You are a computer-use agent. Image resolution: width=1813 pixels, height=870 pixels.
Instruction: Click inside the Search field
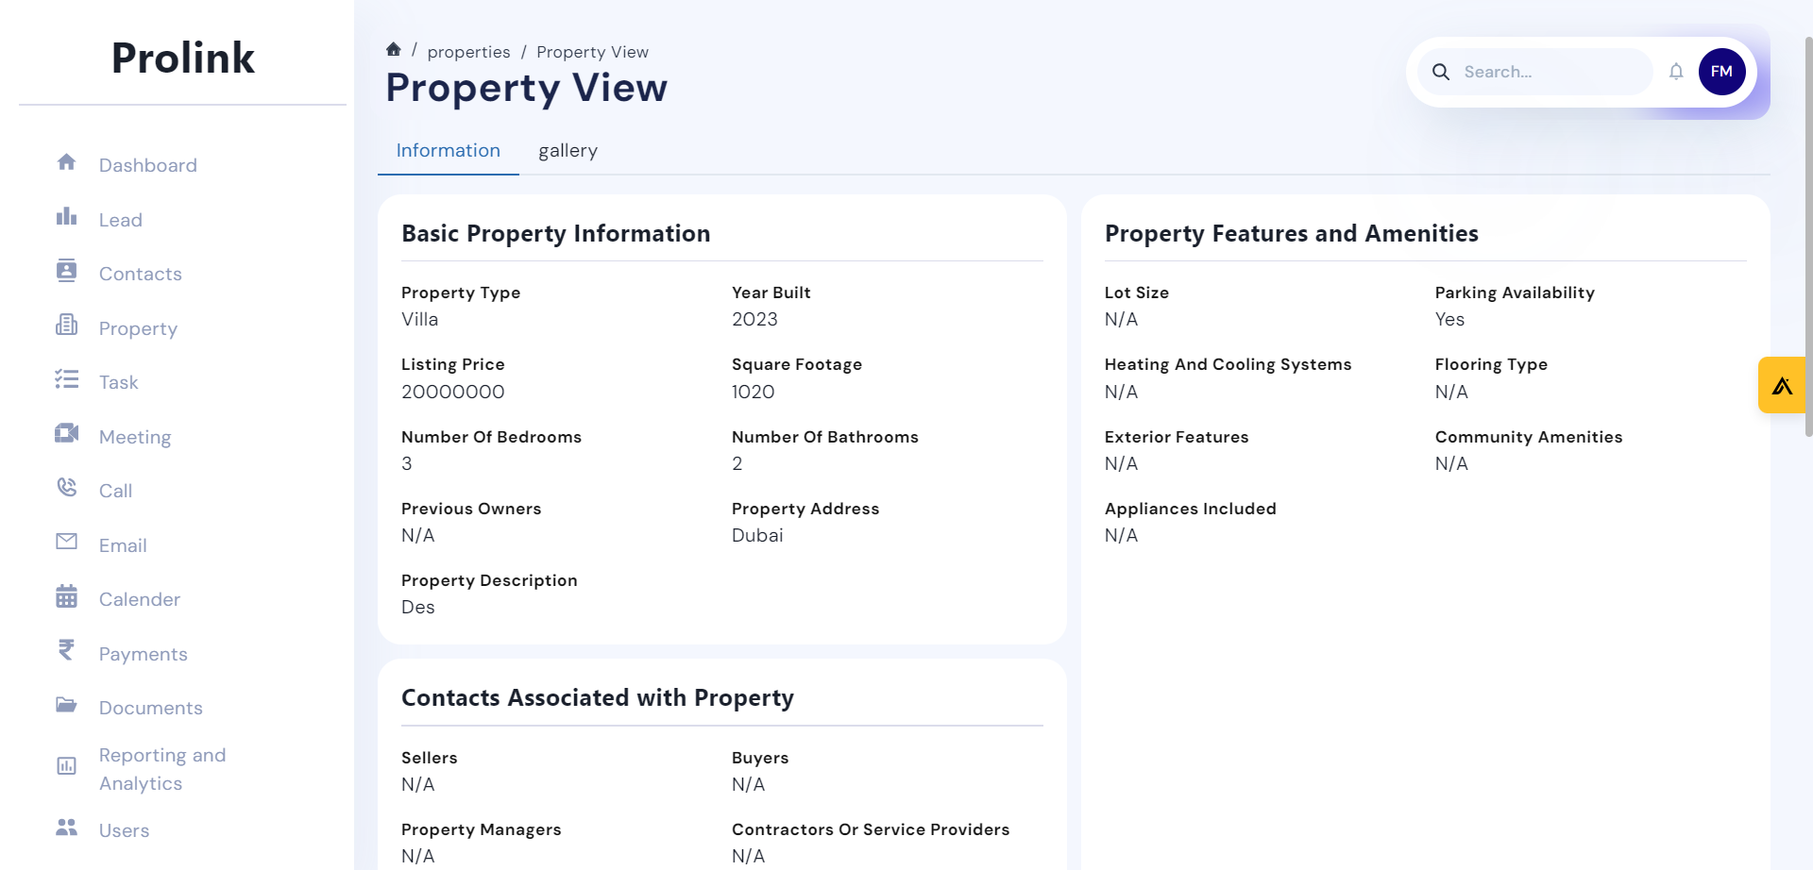1549,72
